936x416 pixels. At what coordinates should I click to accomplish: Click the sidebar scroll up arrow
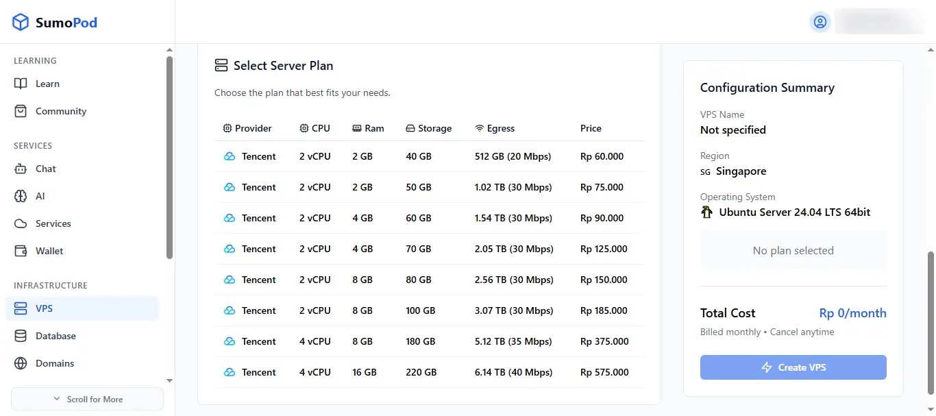[169, 51]
